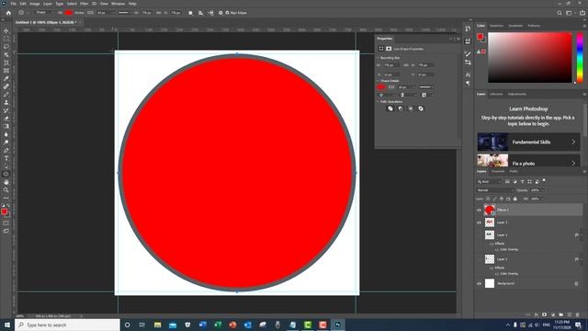Click Subtract Front Shape in Path Operations
588x331 pixels.
click(401, 108)
